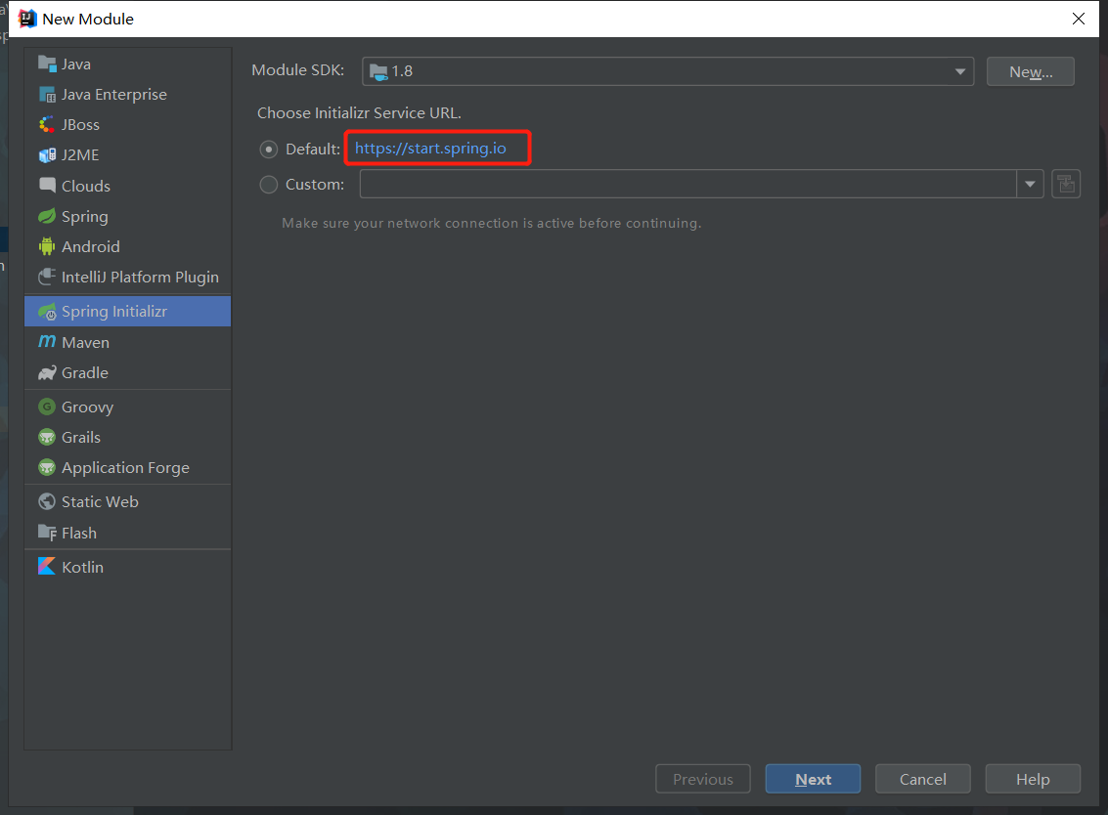This screenshot has width=1108, height=815.
Task: Pick Spring Initializr entry
Action: tap(127, 312)
